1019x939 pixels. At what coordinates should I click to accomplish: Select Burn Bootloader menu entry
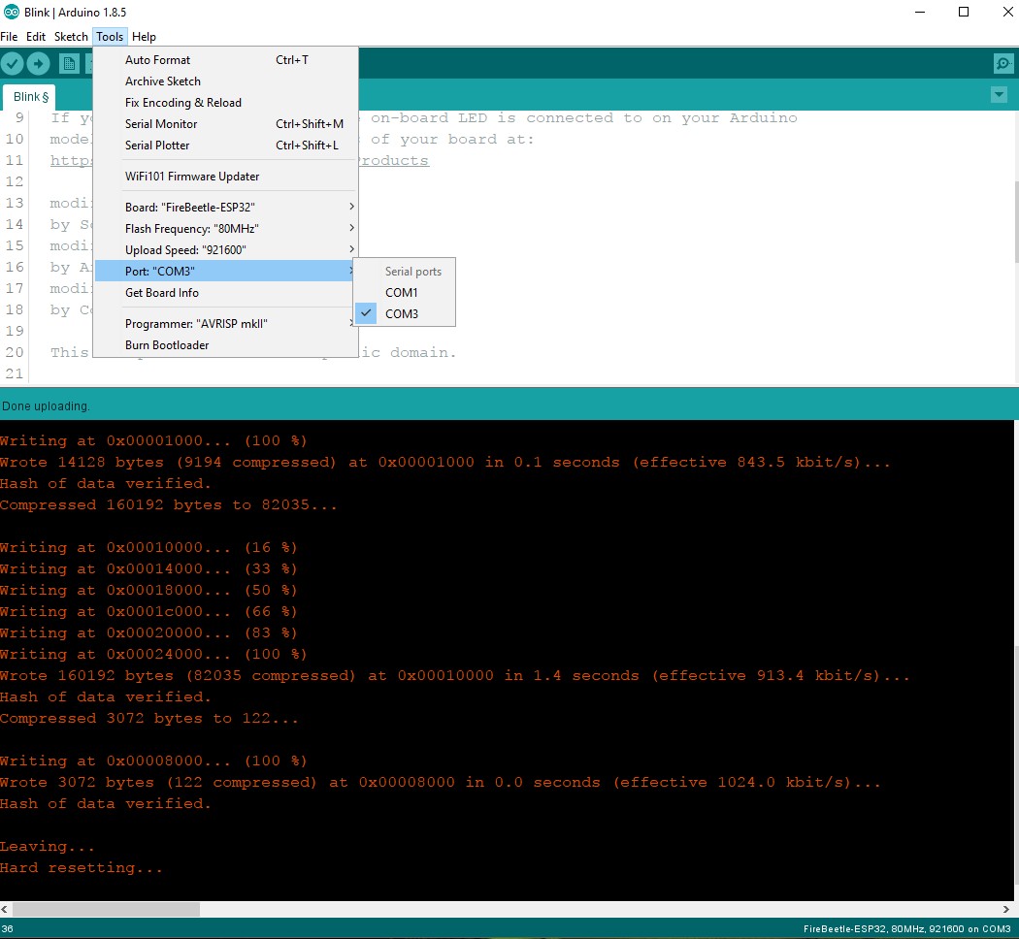coord(226,345)
